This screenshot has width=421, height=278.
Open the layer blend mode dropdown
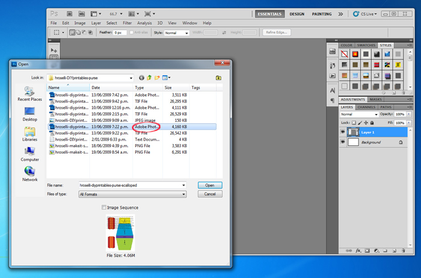(x=359, y=114)
